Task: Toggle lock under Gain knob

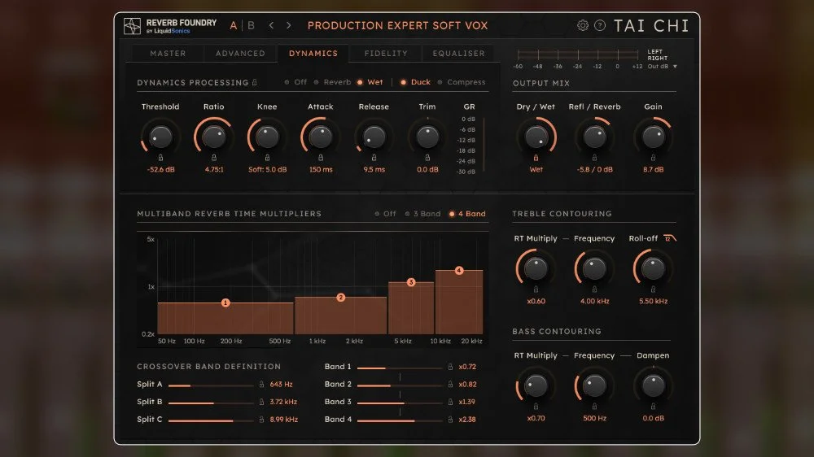Action: [653, 157]
